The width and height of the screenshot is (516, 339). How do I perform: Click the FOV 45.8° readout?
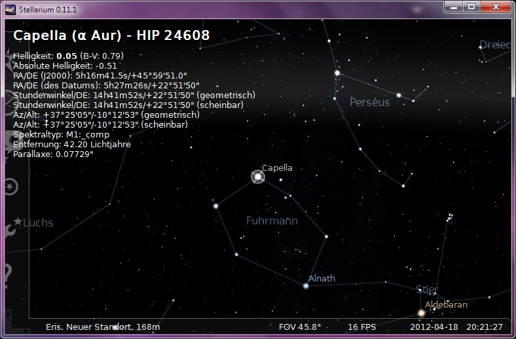pos(300,327)
